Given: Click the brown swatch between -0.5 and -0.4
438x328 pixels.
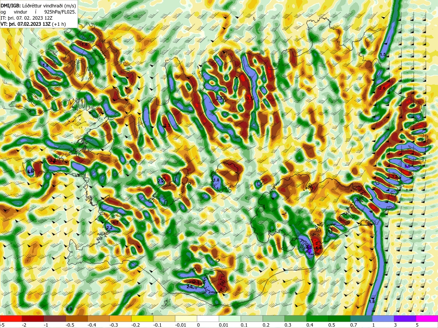Looking at the screenshot, I should pyautogui.click(x=77, y=318).
